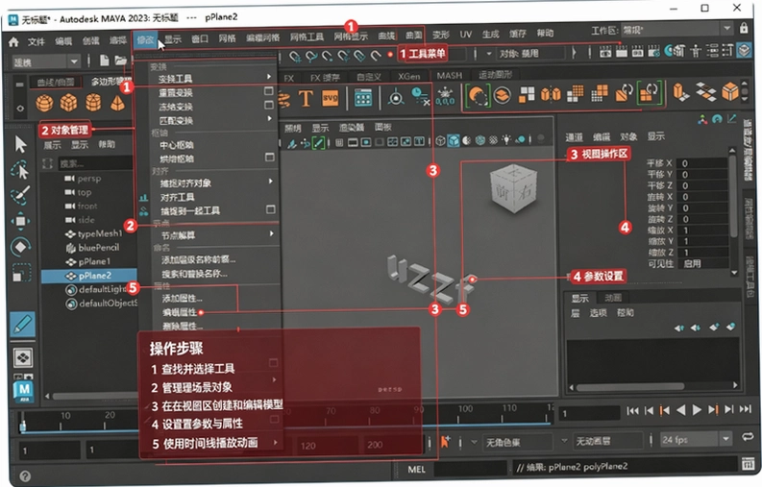Create a polygon cube from the shelf
The height and width of the screenshot is (487, 762).
[x=68, y=103]
